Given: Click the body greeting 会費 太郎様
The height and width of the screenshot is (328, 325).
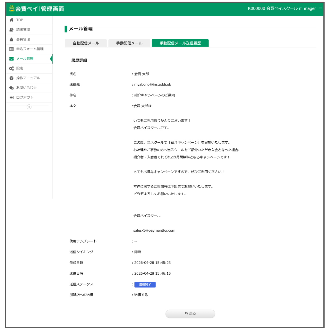Looking at the screenshot, I should [143, 106].
